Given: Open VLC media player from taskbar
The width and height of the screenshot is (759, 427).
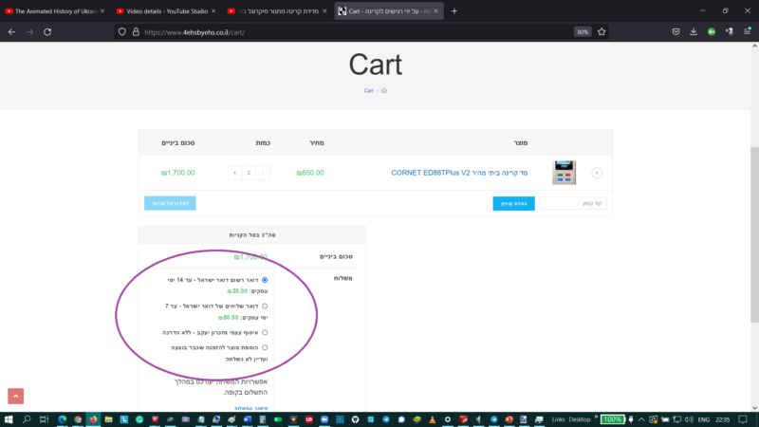Looking at the screenshot, I should (x=433, y=419).
